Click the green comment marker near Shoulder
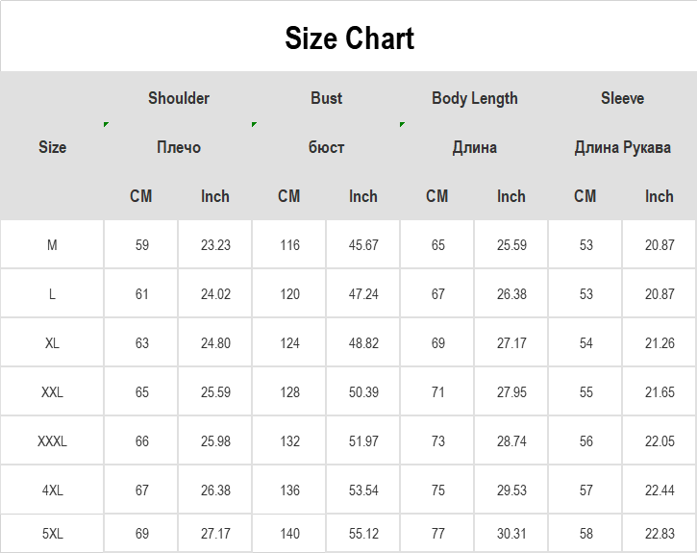This screenshot has height=553, width=697. (x=106, y=124)
